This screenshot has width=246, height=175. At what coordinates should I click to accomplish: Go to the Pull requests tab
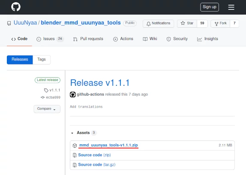(88, 39)
